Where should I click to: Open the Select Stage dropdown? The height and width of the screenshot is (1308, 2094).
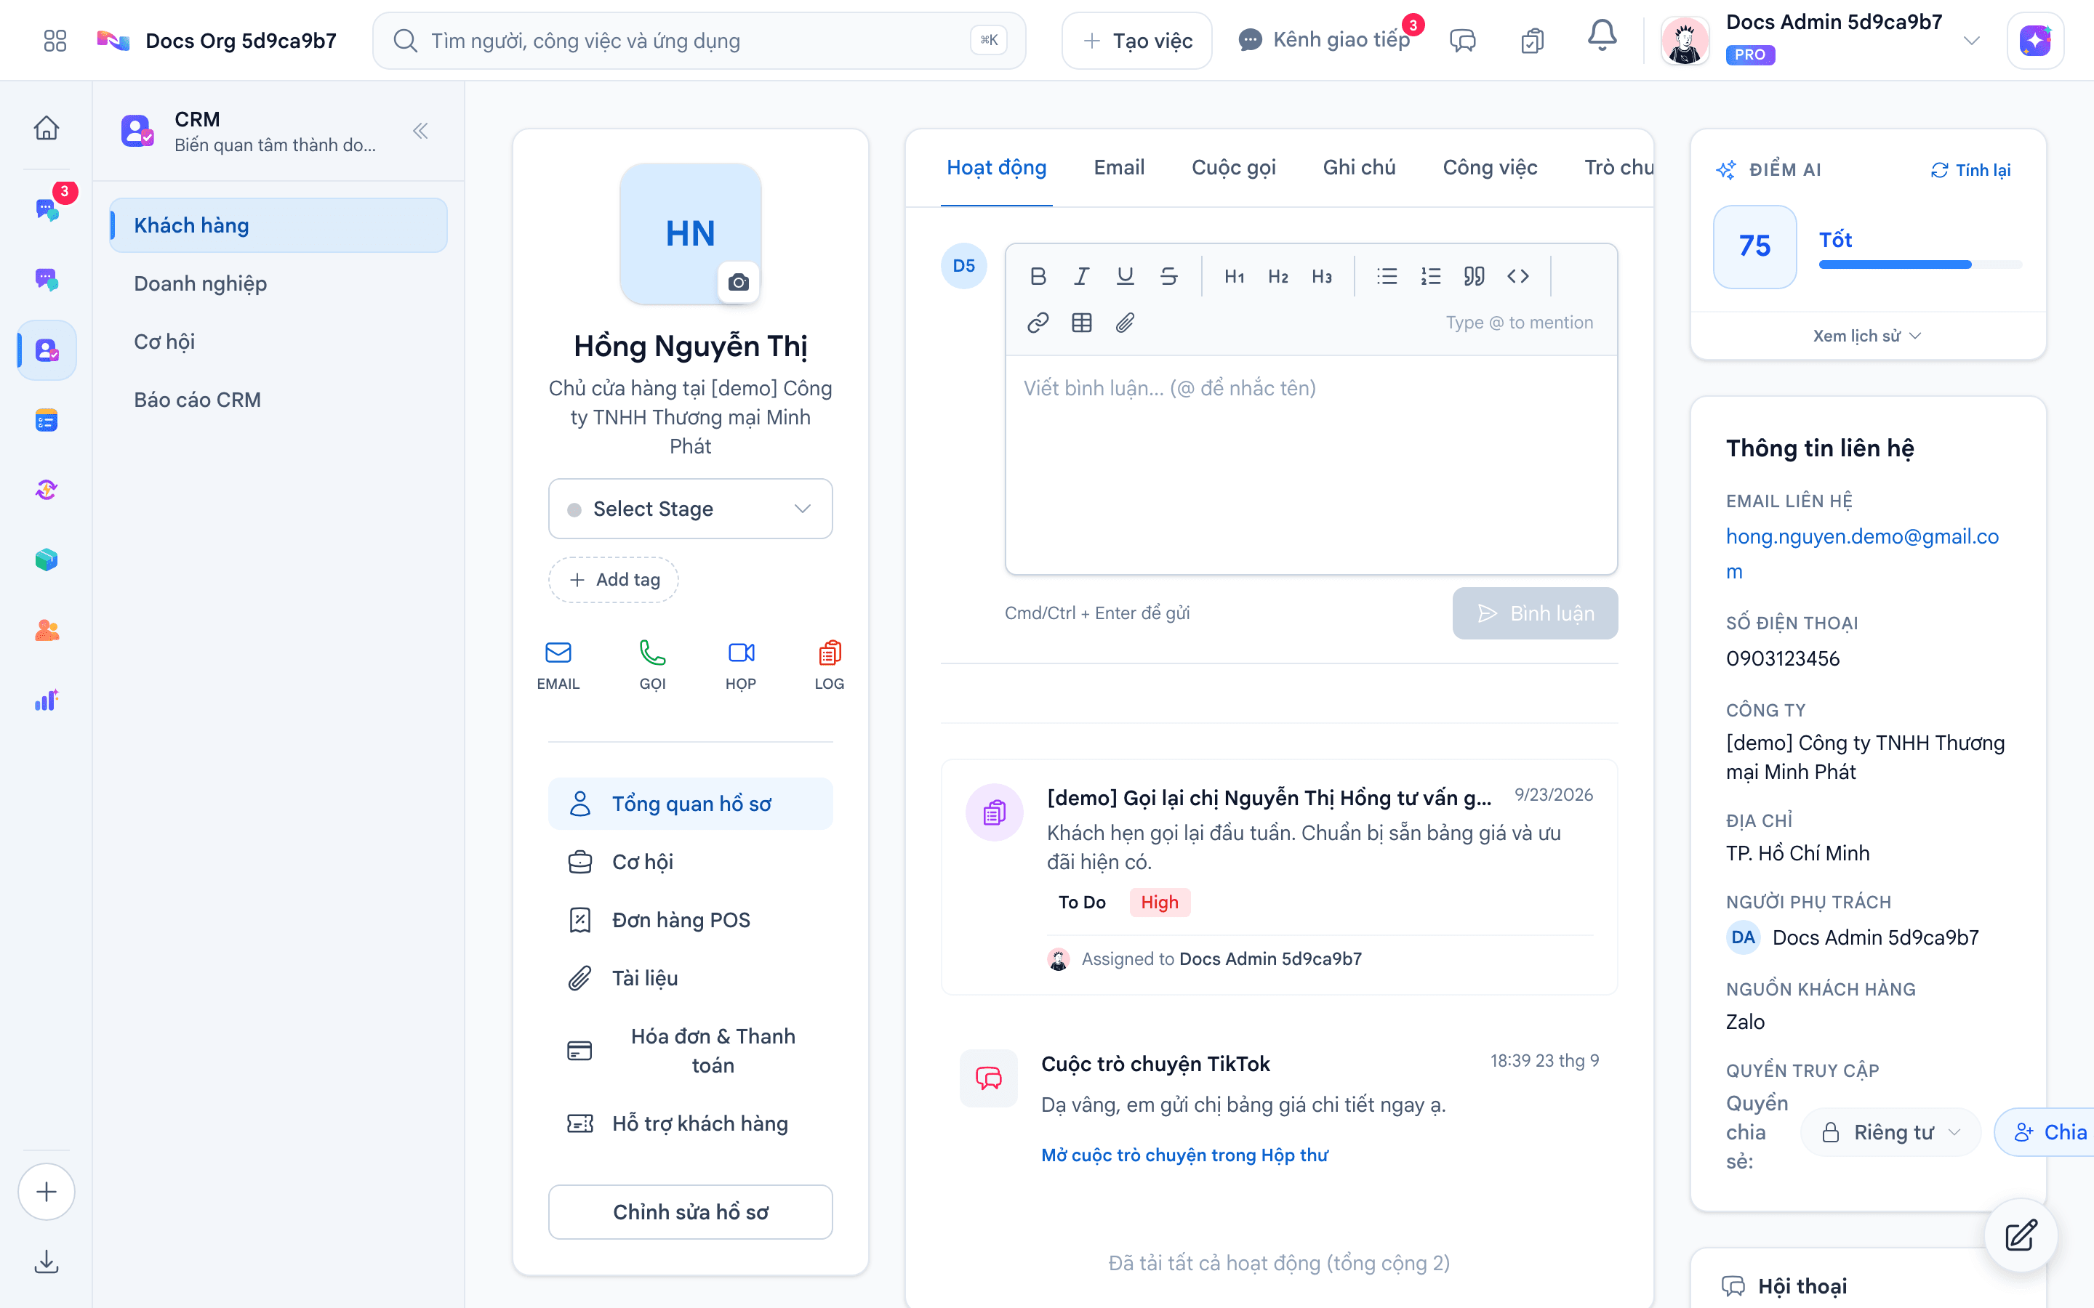coord(691,509)
